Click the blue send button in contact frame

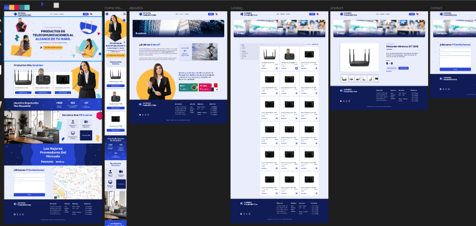point(455,70)
